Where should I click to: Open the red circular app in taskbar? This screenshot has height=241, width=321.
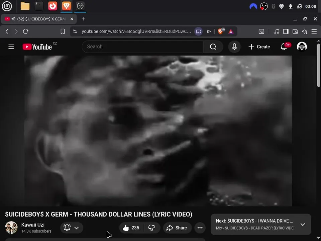click(x=52, y=6)
